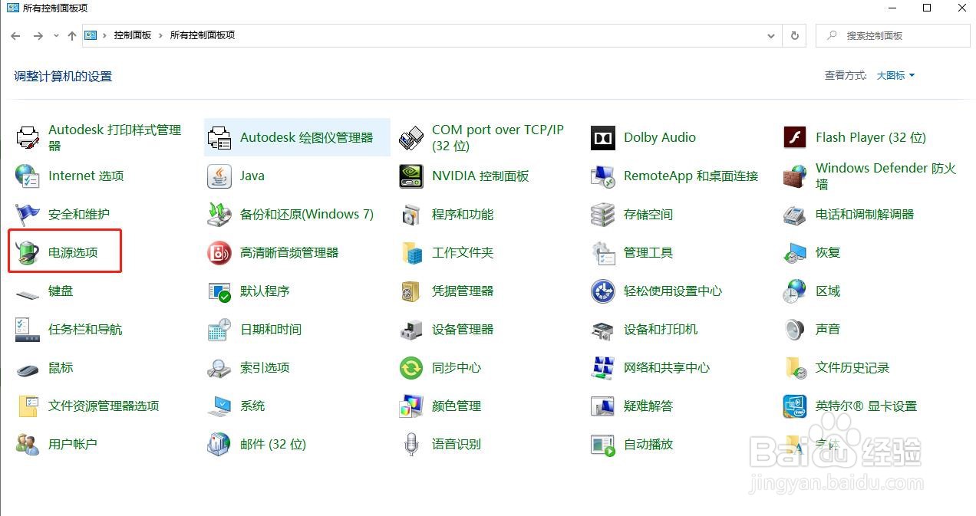This screenshot has width=976, height=516.
Task: Open the Java coffee cup icon
Action: 219,176
